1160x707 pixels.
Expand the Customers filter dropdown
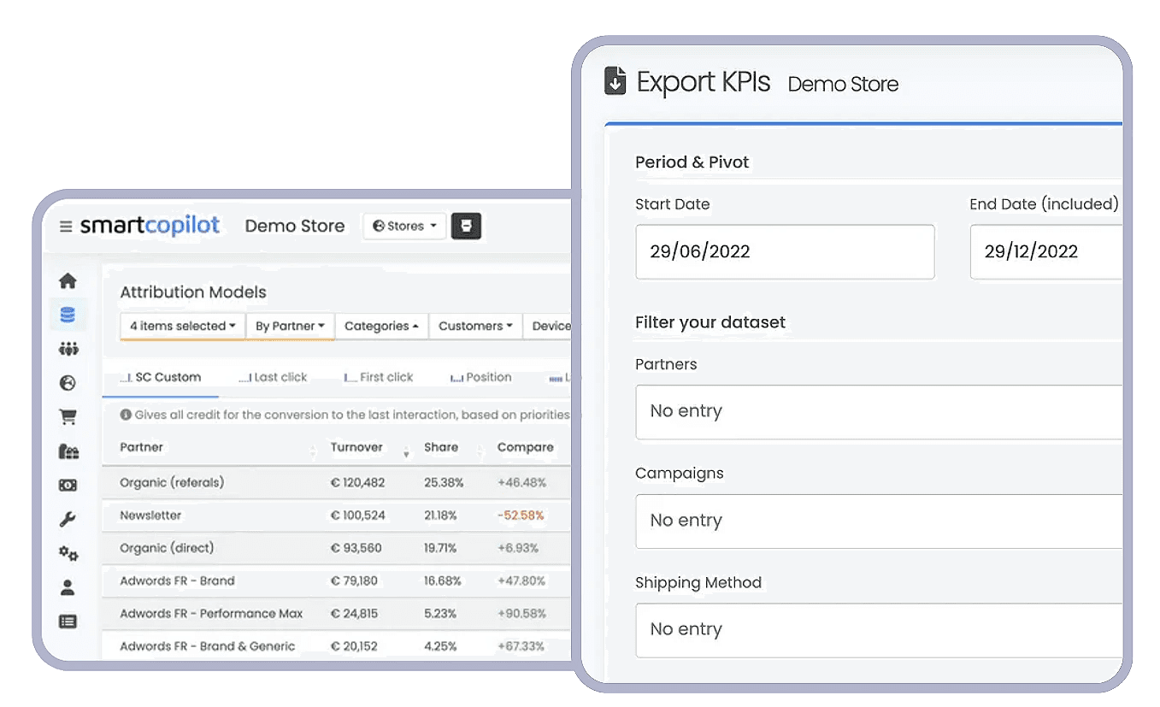pos(474,326)
